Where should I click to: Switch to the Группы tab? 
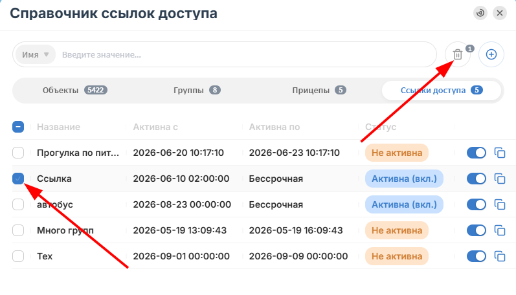[x=197, y=91]
